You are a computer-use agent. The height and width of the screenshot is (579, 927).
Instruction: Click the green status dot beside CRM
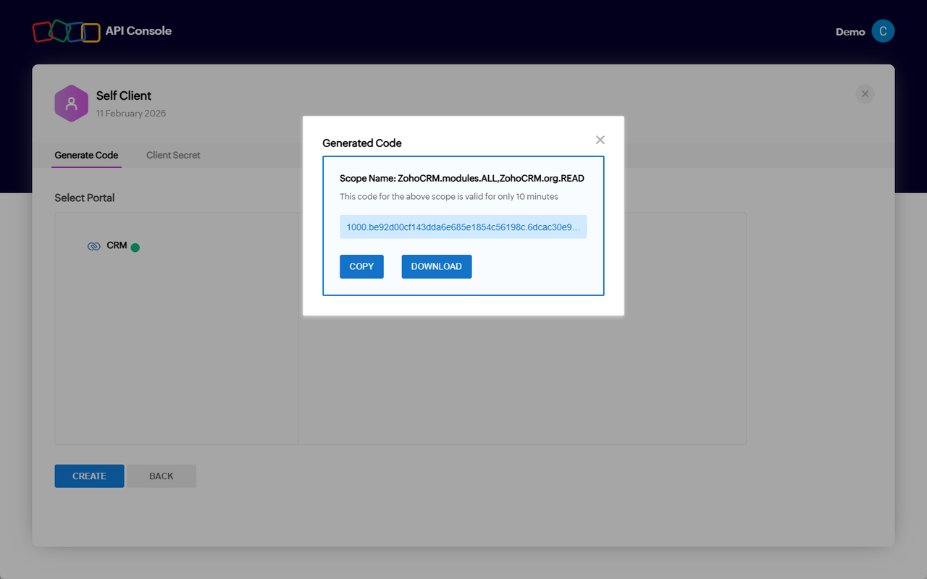coord(135,248)
